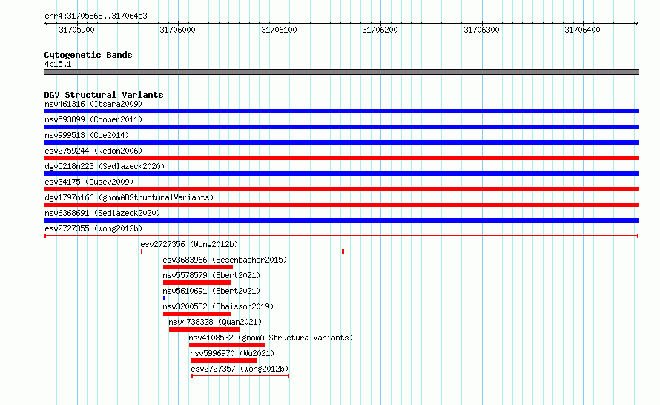Click ruler position 31706400
This screenshot has height=405, width=660.
point(583,30)
